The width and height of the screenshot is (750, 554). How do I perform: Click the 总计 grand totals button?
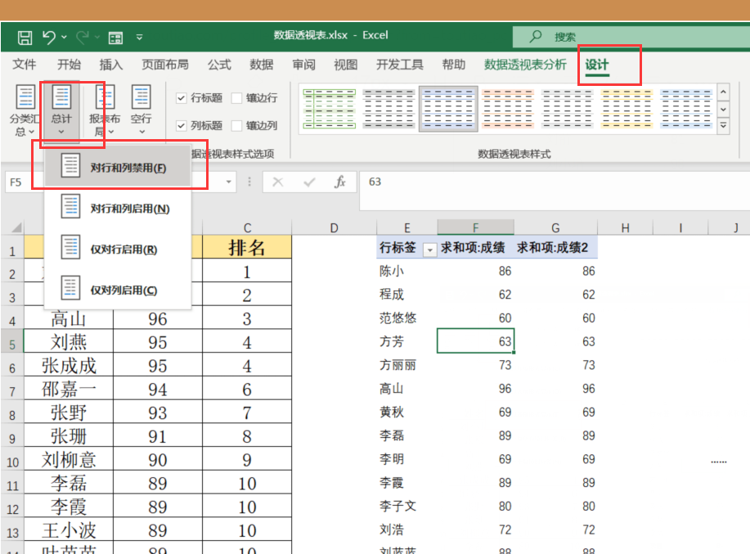(61, 110)
